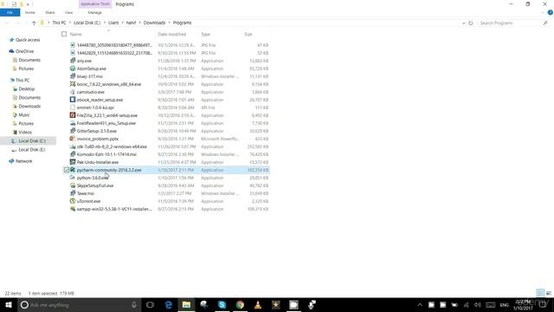Open the View ribbon tab
This screenshot has width=554, height=312.
coord(68,12)
